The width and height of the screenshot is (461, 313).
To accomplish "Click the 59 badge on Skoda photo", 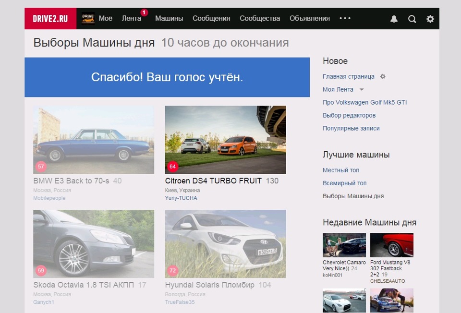I will [41, 270].
